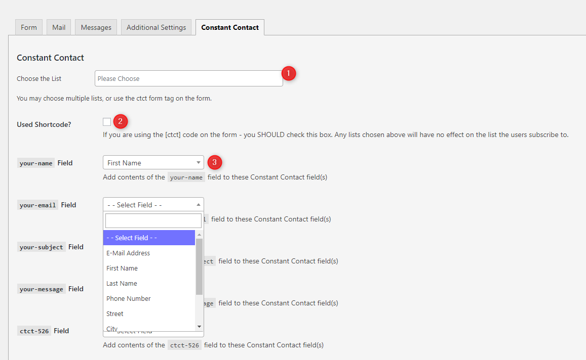The height and width of the screenshot is (360, 586).
Task: Click the Constant Contact section heading
Action: point(51,58)
